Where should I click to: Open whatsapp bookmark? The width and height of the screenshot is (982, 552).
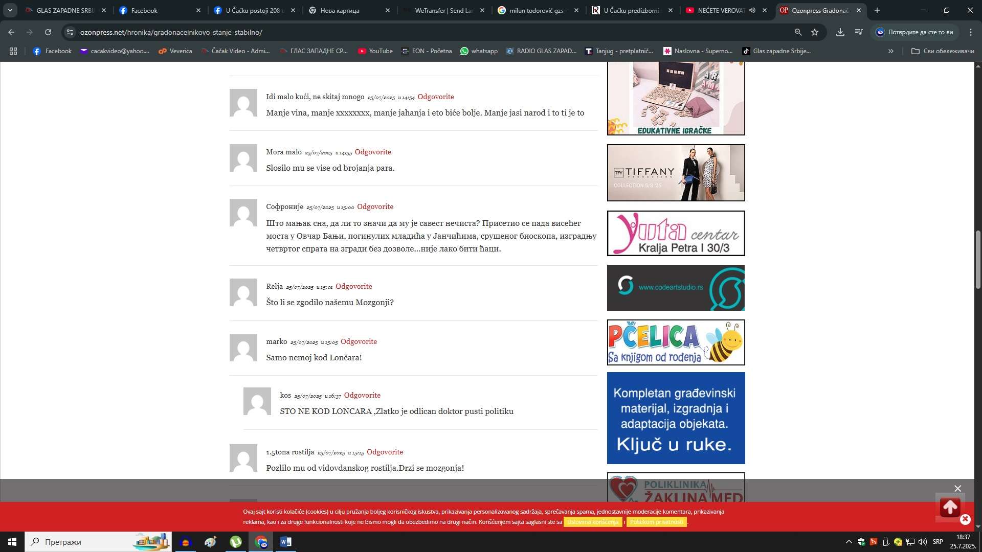(479, 51)
